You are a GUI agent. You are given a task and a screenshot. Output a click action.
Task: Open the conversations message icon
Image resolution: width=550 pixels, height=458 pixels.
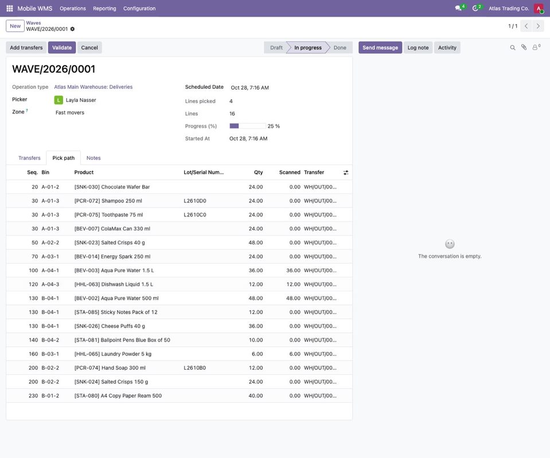[x=458, y=8]
